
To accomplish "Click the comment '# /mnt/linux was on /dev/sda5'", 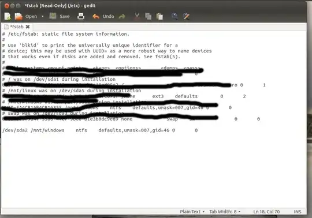I will coord(72,91).
